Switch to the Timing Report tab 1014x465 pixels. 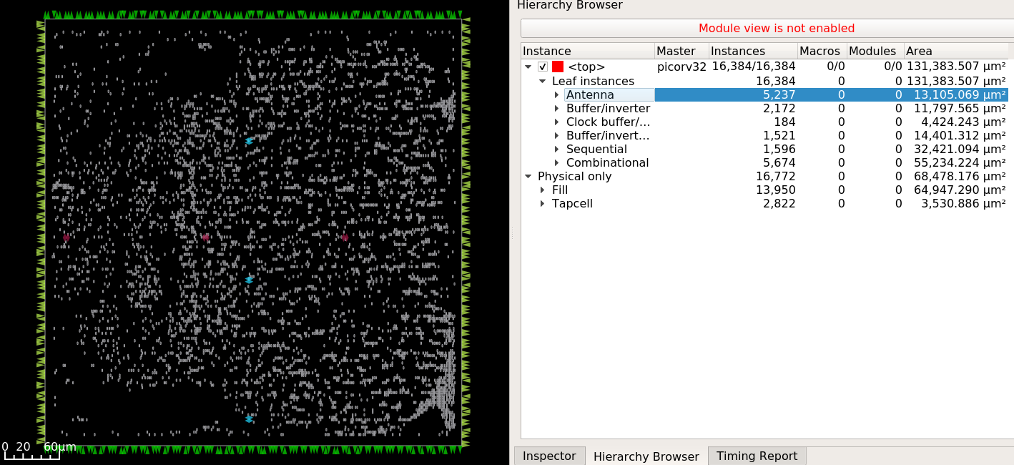pos(757,456)
